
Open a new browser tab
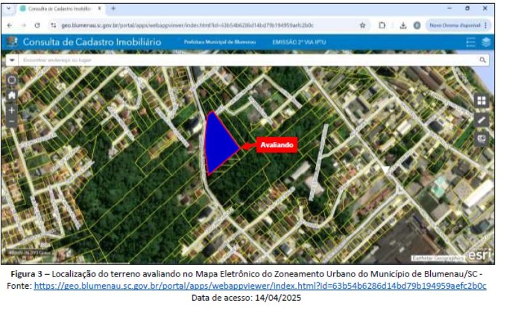[x=113, y=8]
